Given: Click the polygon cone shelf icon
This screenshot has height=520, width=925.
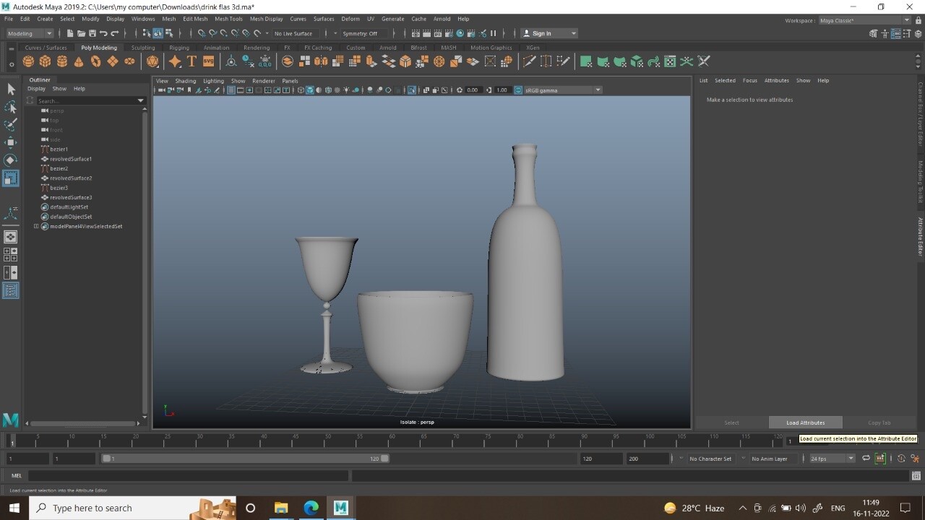Looking at the screenshot, I should (x=79, y=62).
